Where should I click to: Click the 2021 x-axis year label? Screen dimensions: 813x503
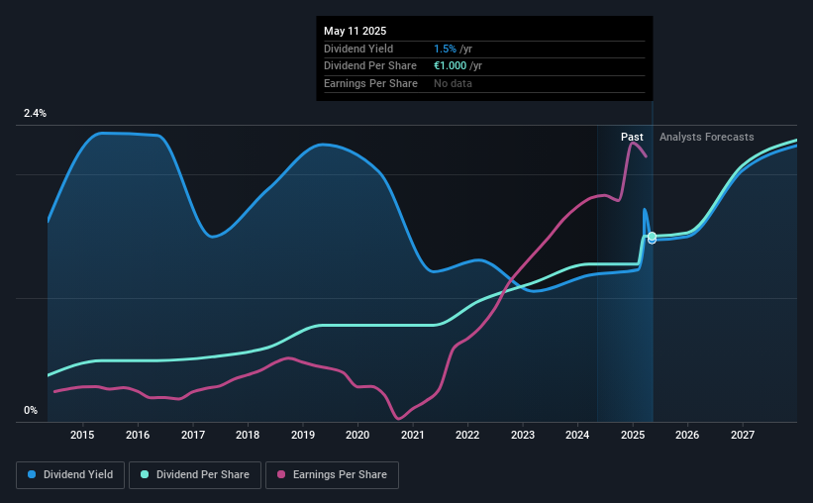(413, 435)
